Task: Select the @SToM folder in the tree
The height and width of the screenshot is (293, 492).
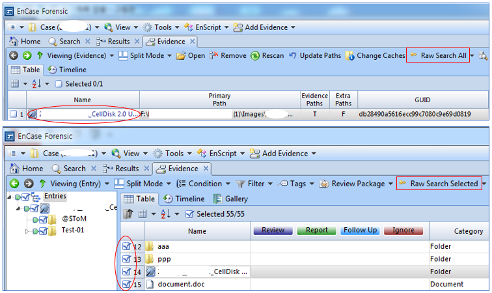Action: click(x=74, y=219)
